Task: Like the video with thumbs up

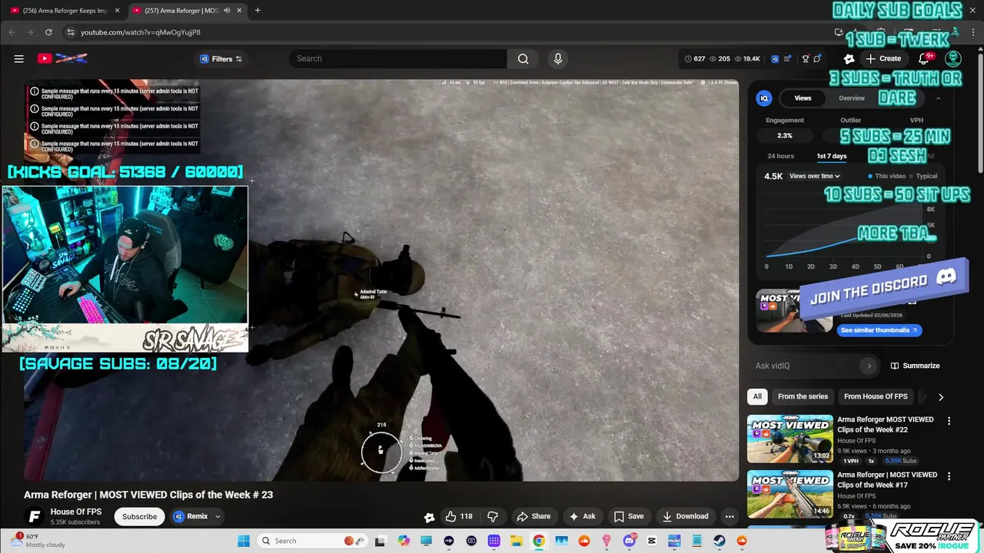Action: (x=459, y=516)
